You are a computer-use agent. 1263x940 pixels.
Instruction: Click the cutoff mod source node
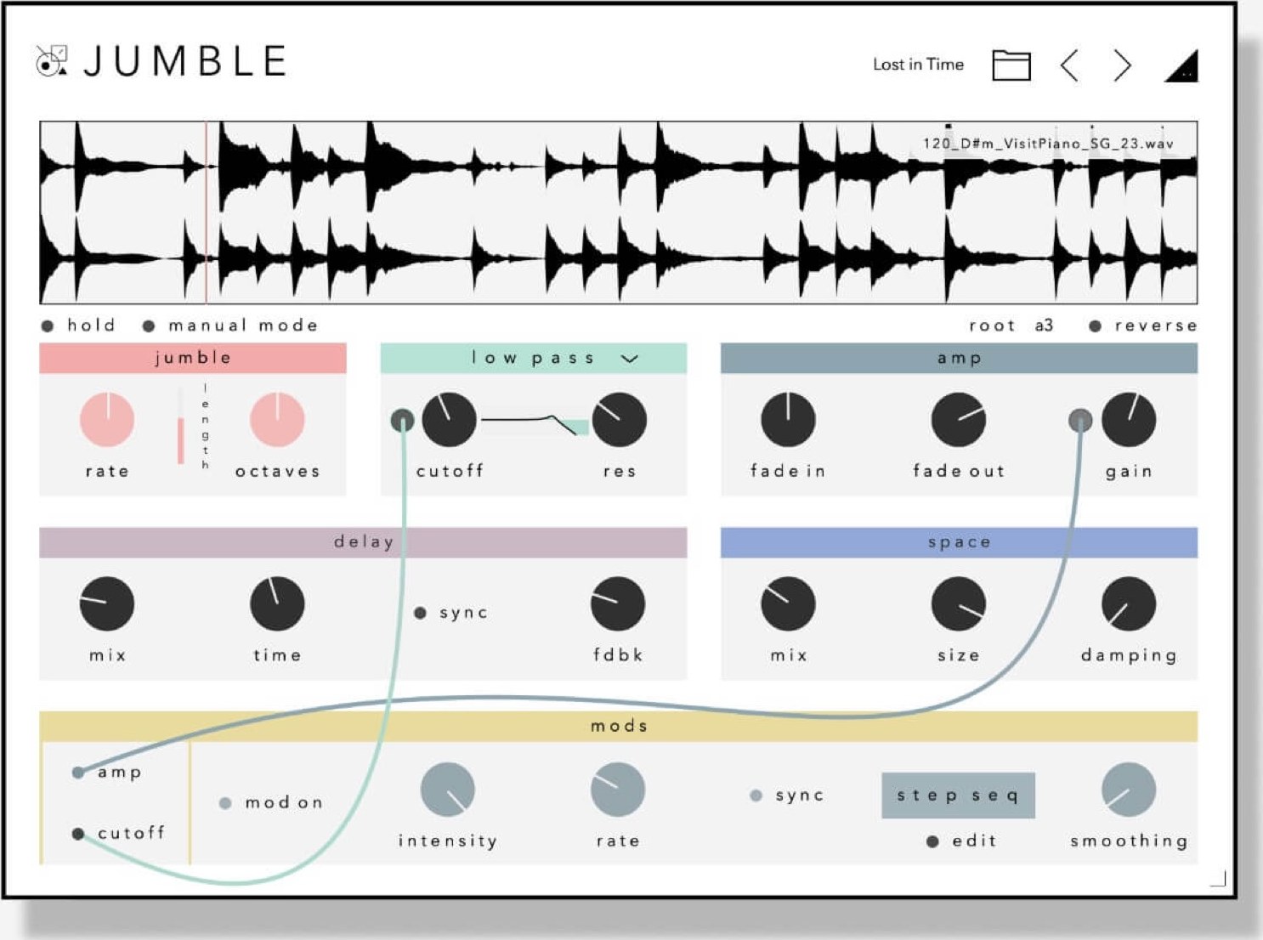[x=78, y=834]
